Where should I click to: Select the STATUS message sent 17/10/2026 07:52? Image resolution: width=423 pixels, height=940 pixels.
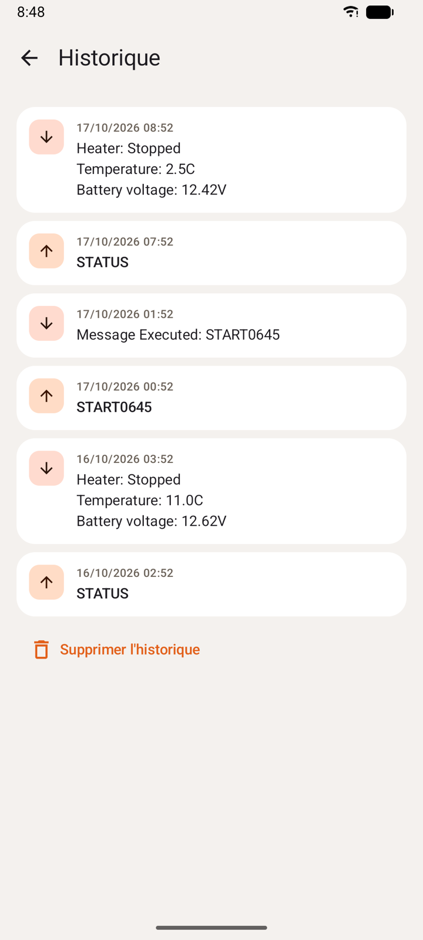pyautogui.click(x=211, y=253)
